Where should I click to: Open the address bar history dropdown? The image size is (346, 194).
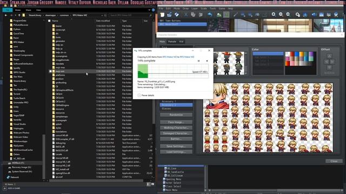(x=102, y=15)
